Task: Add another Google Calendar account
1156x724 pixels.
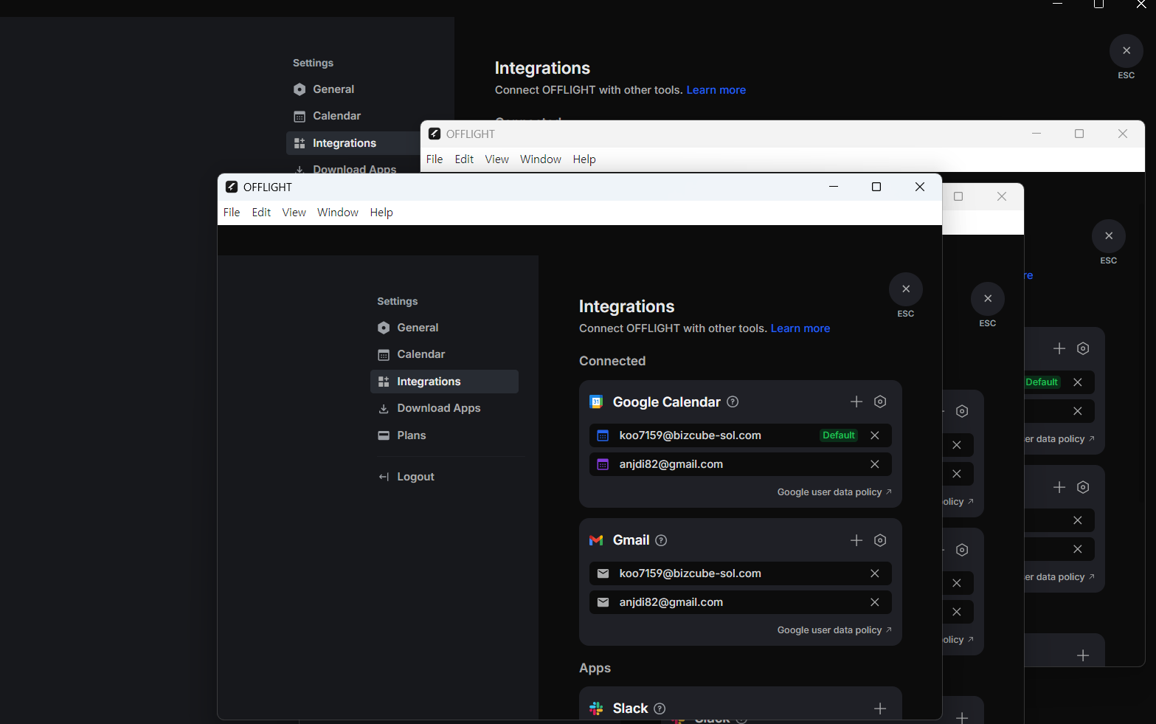Action: point(856,401)
